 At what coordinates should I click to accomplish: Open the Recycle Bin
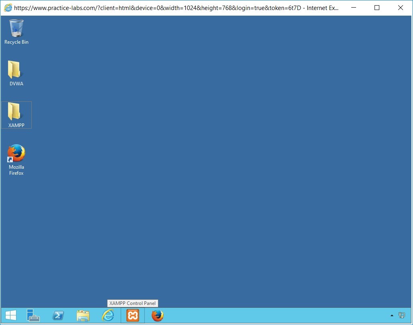16,30
